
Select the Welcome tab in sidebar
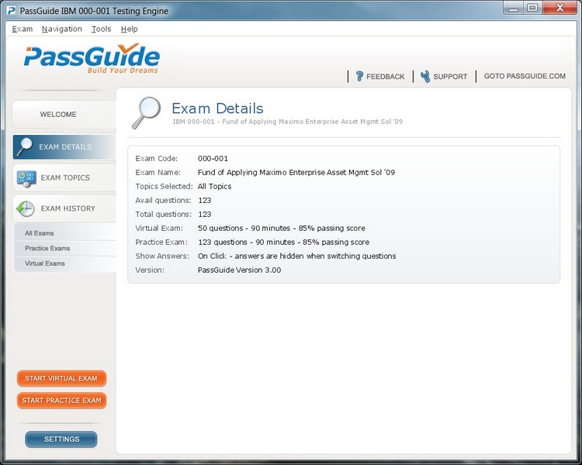click(59, 115)
